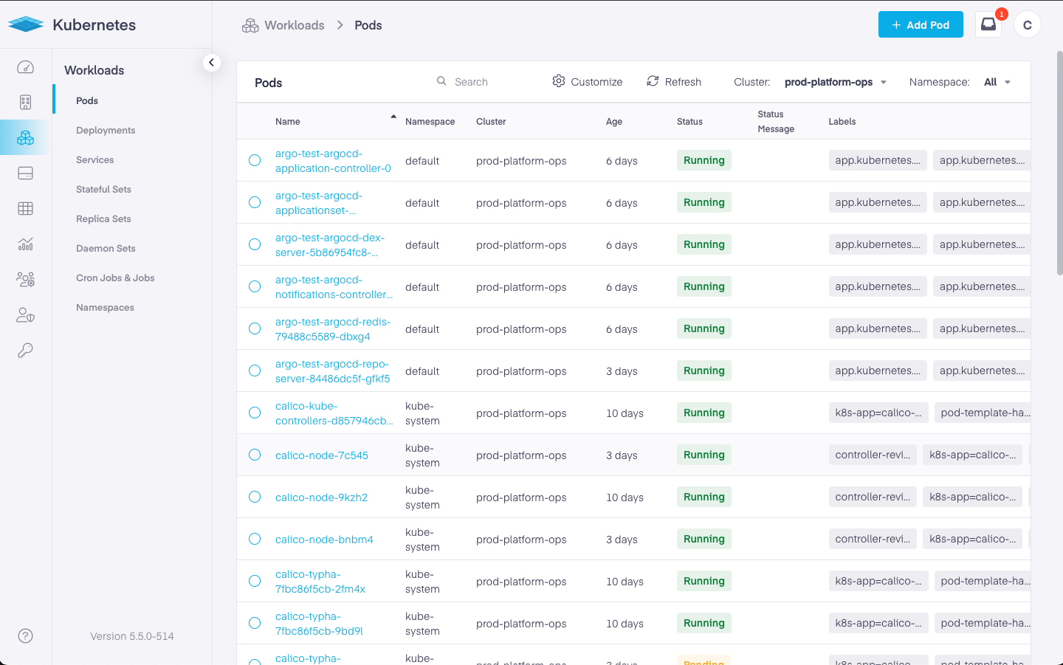Viewport: 1063px width, 665px height.
Task: Open the dashboard gauge icon in sidebar
Action: 25,67
